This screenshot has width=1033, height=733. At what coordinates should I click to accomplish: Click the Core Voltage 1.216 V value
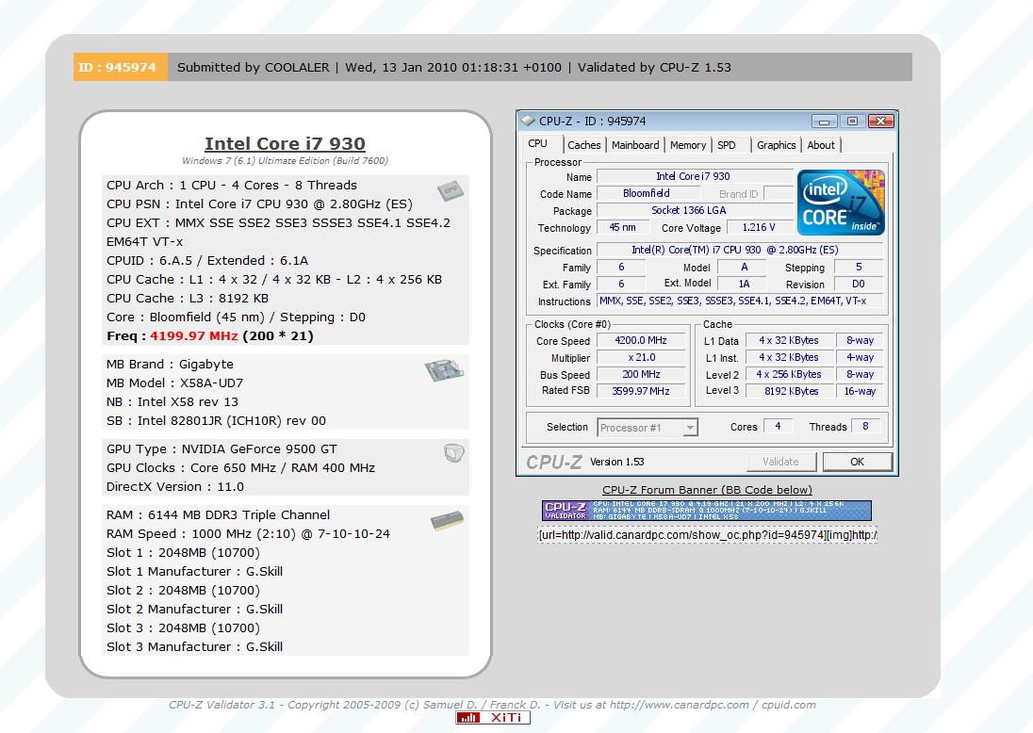pyautogui.click(x=760, y=227)
